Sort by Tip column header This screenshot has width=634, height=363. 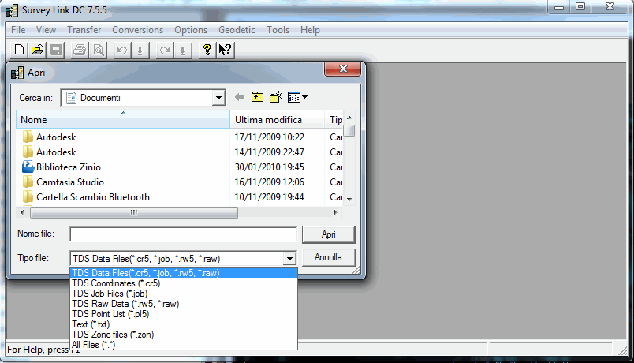pyautogui.click(x=334, y=120)
